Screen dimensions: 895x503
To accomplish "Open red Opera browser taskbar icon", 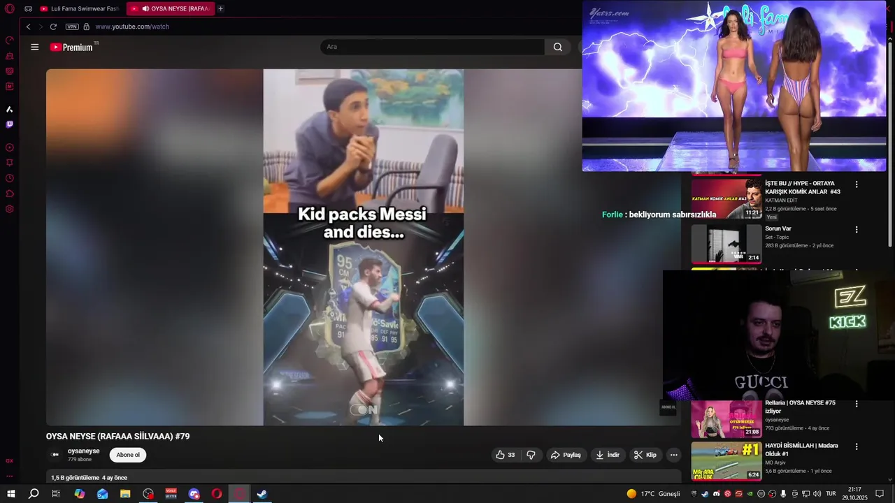I will [217, 494].
